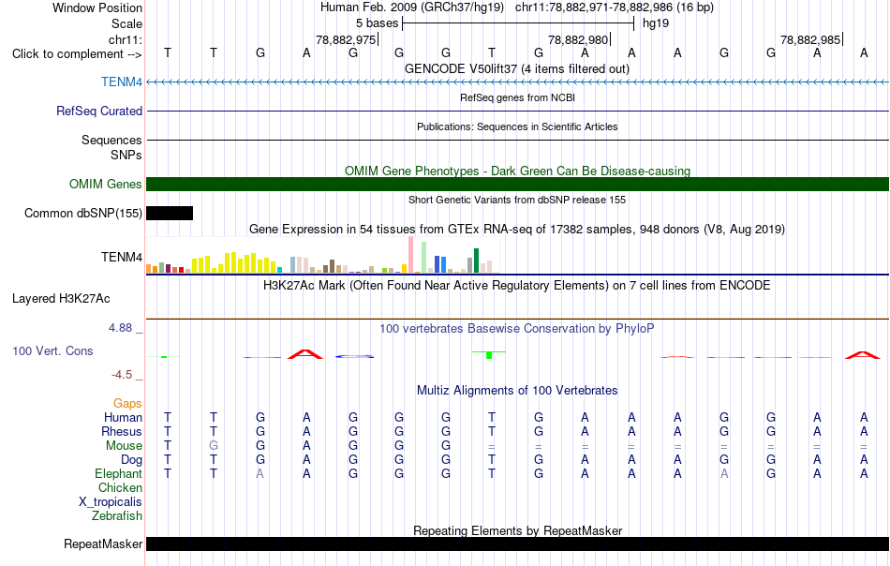Select the Mouse alignment row label
This screenshot has height=566, width=890.
click(124, 446)
